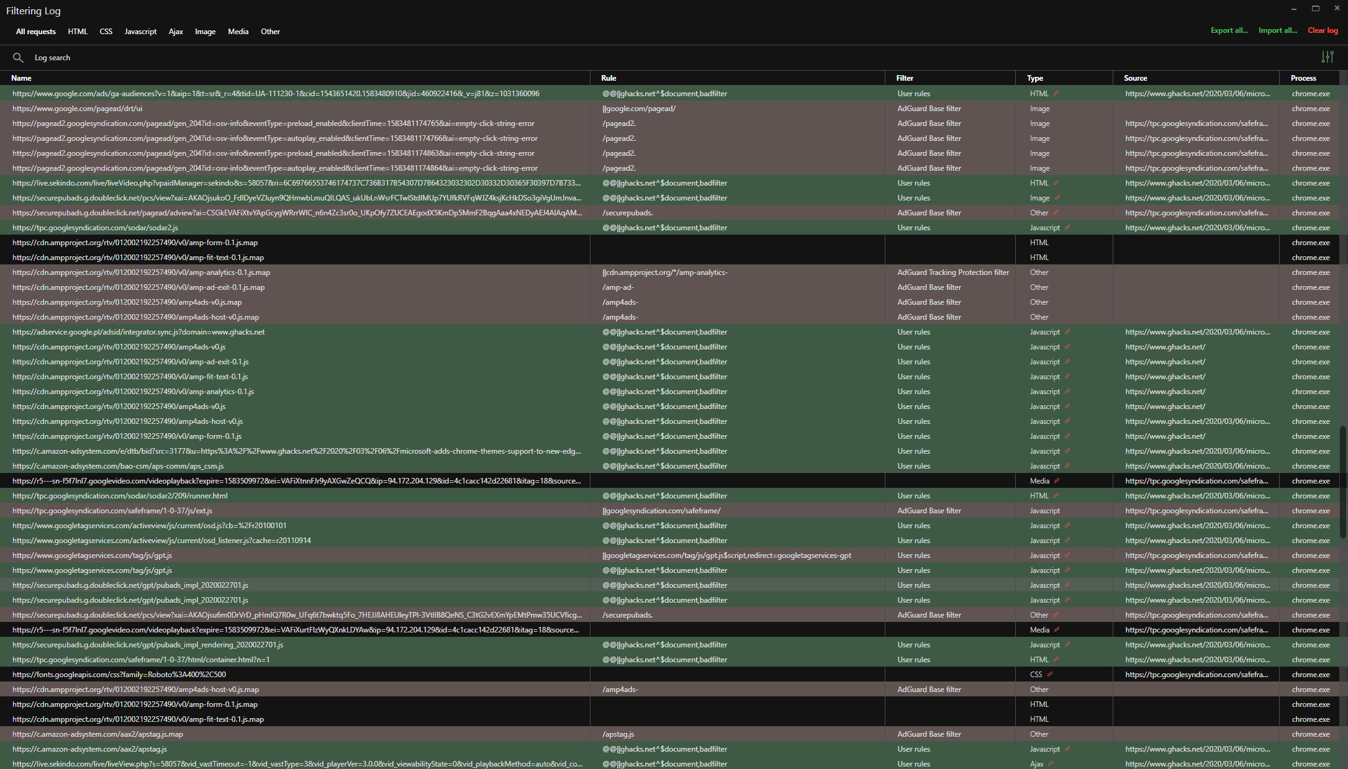
Task: Click link icon beside the CSS Roboto fonts row
Action: pyautogui.click(x=1051, y=674)
